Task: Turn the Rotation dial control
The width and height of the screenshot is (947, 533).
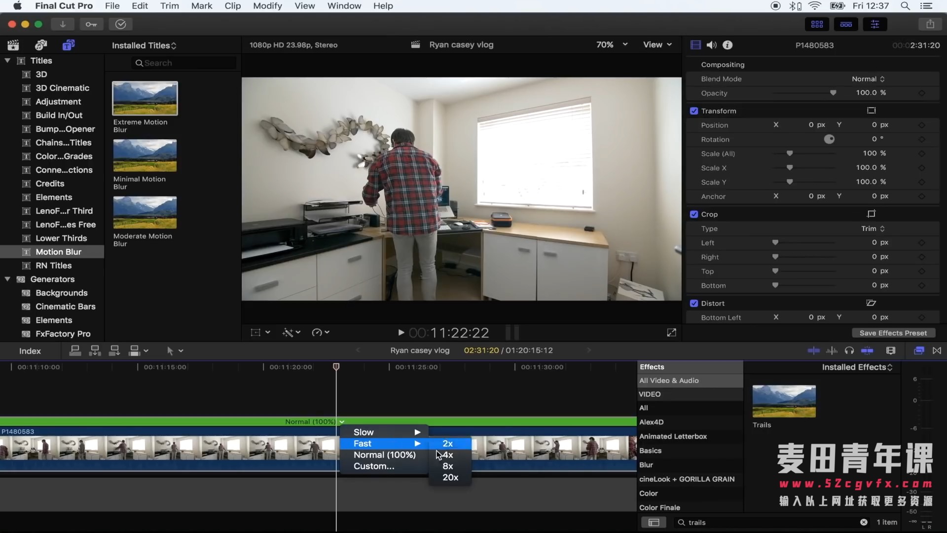Action: point(830,139)
